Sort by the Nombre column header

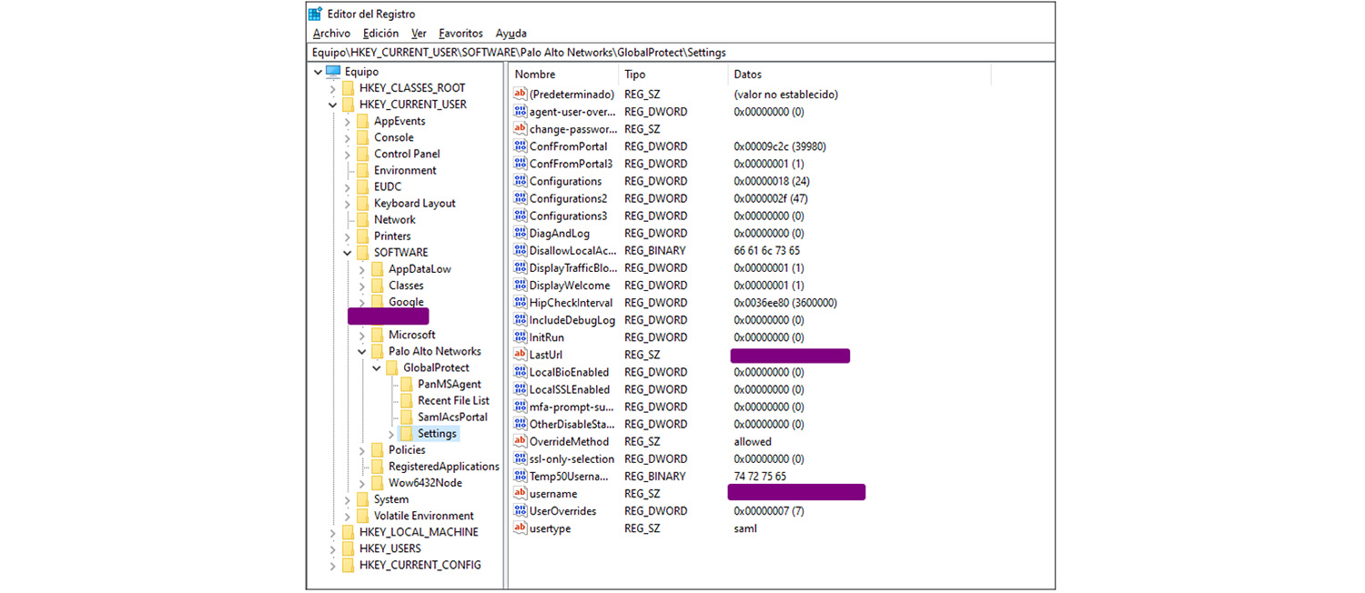click(x=535, y=75)
